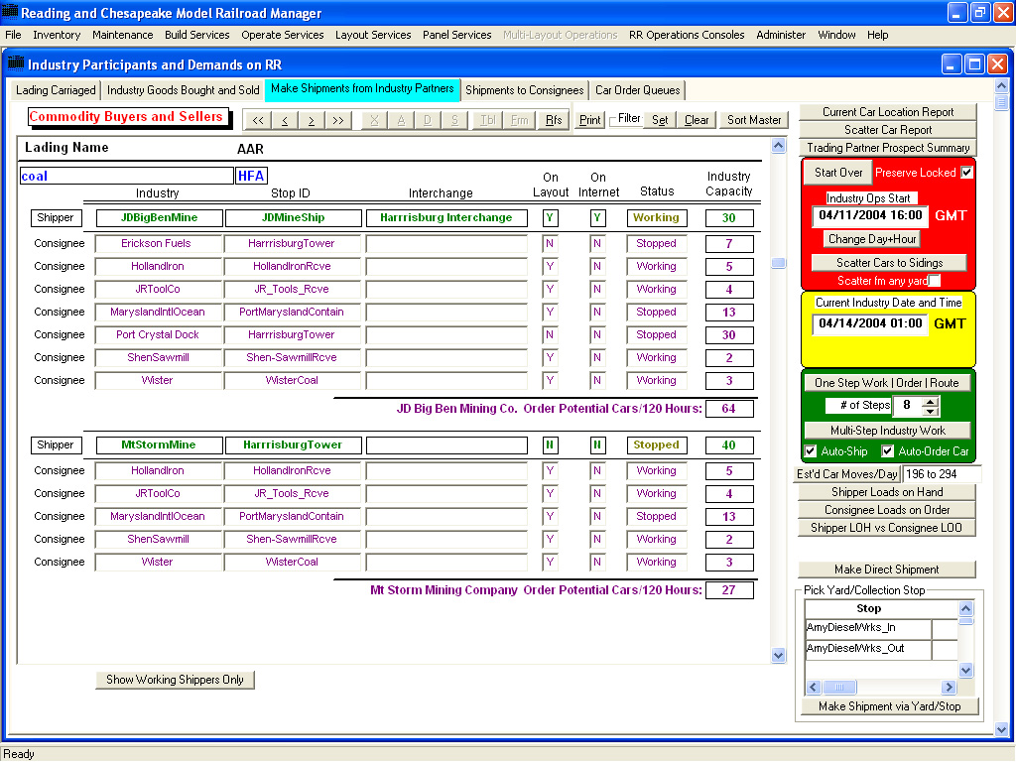Click Consignee Loads on Order button

886,510
